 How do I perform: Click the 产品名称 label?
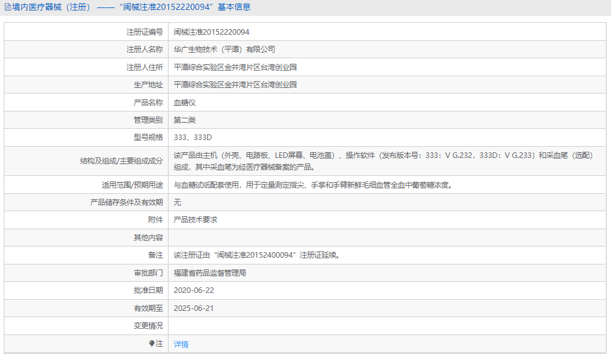(x=148, y=102)
